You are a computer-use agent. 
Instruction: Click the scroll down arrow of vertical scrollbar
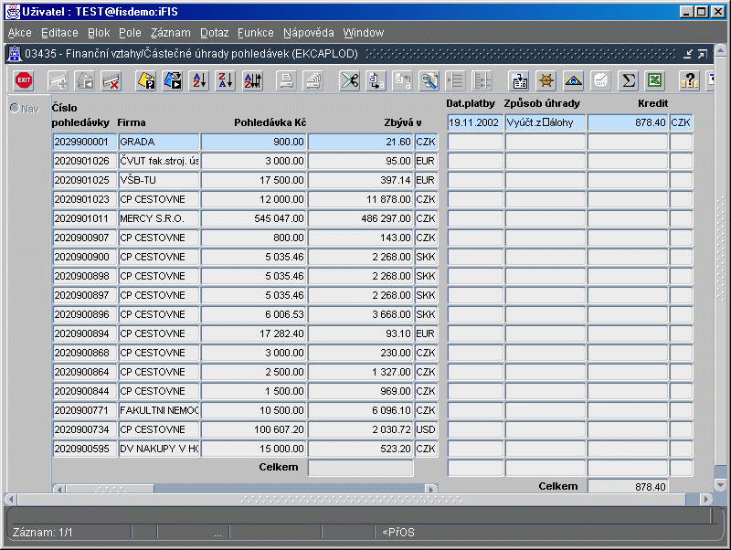pyautogui.click(x=720, y=484)
